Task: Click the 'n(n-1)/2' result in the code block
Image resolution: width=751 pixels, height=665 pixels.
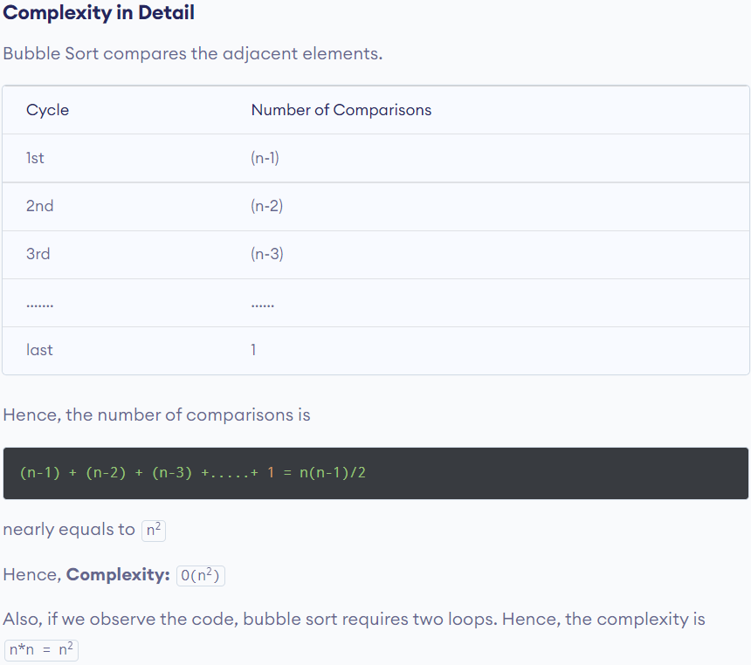Action: click(333, 473)
